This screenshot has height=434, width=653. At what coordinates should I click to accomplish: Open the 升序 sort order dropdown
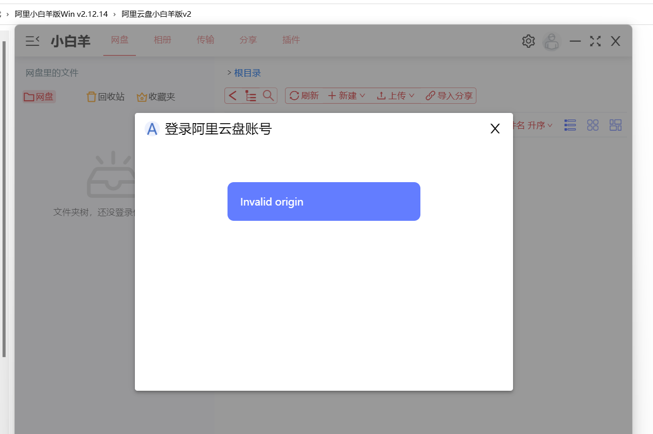pyautogui.click(x=540, y=125)
